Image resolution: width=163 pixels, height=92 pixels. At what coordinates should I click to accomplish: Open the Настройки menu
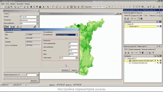[x=20, y=4]
